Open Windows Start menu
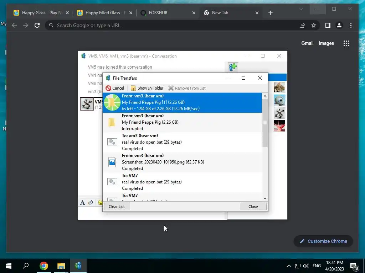The image size is (365, 273). (9, 266)
